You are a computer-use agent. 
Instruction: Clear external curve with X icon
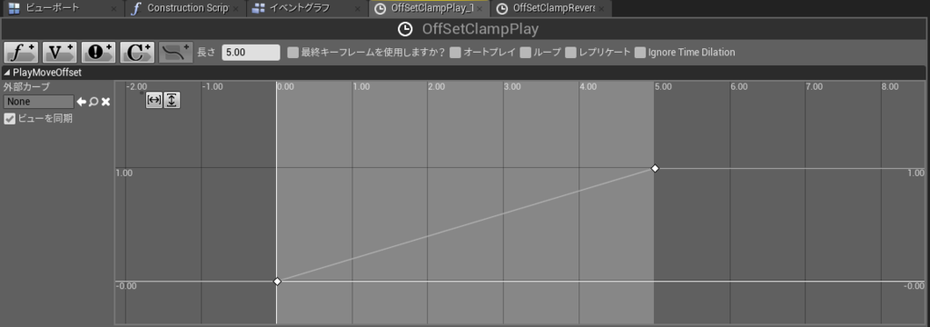pyautogui.click(x=105, y=102)
